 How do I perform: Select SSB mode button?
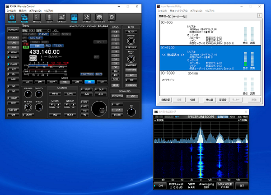28,82
